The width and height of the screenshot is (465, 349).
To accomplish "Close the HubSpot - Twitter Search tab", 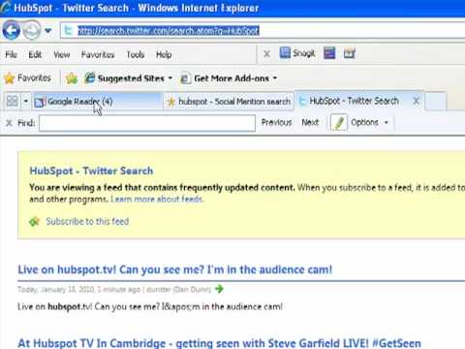I will pos(417,101).
